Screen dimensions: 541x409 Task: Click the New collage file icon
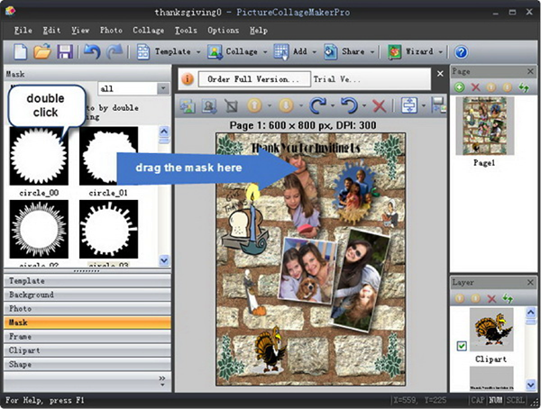[19, 52]
